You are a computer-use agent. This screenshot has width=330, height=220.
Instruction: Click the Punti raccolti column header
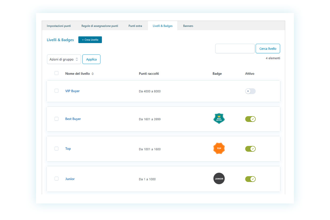click(149, 74)
